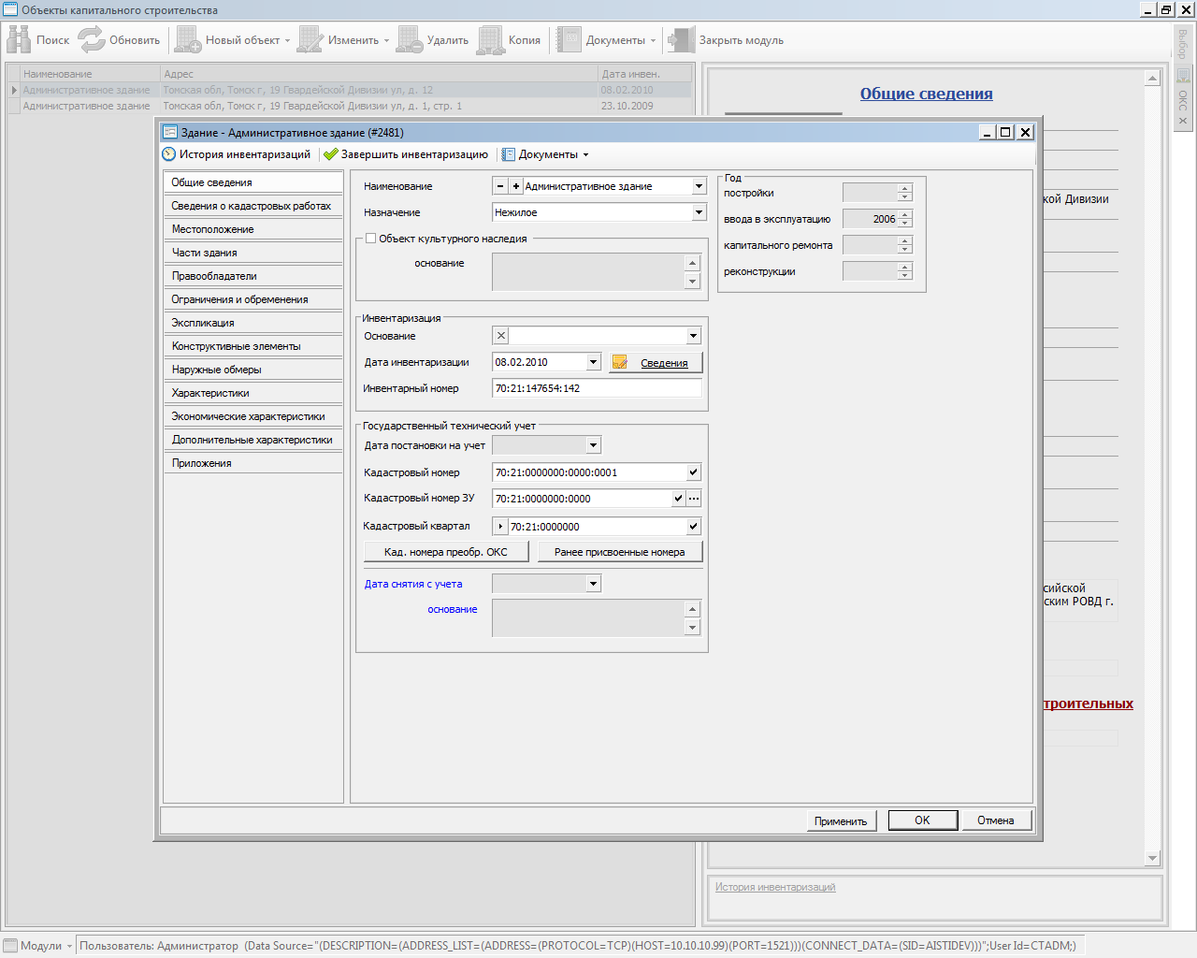Image resolution: width=1197 pixels, height=958 pixels.
Task: Toggle the checkbox in Кадастровый номер field
Action: (693, 472)
